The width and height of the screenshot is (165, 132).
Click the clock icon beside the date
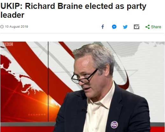(2, 27)
